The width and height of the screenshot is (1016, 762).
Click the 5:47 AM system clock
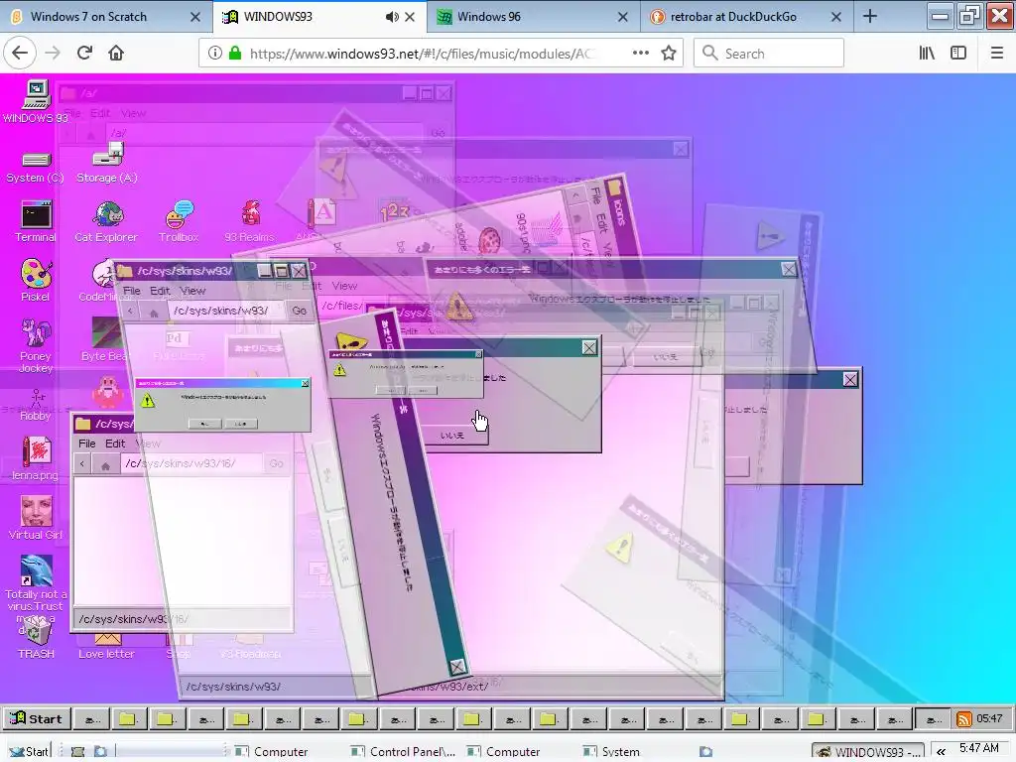point(978,748)
